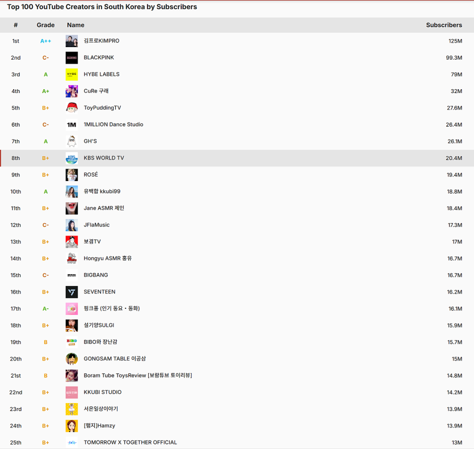Open the BIGBANG channel logo icon

click(72, 275)
